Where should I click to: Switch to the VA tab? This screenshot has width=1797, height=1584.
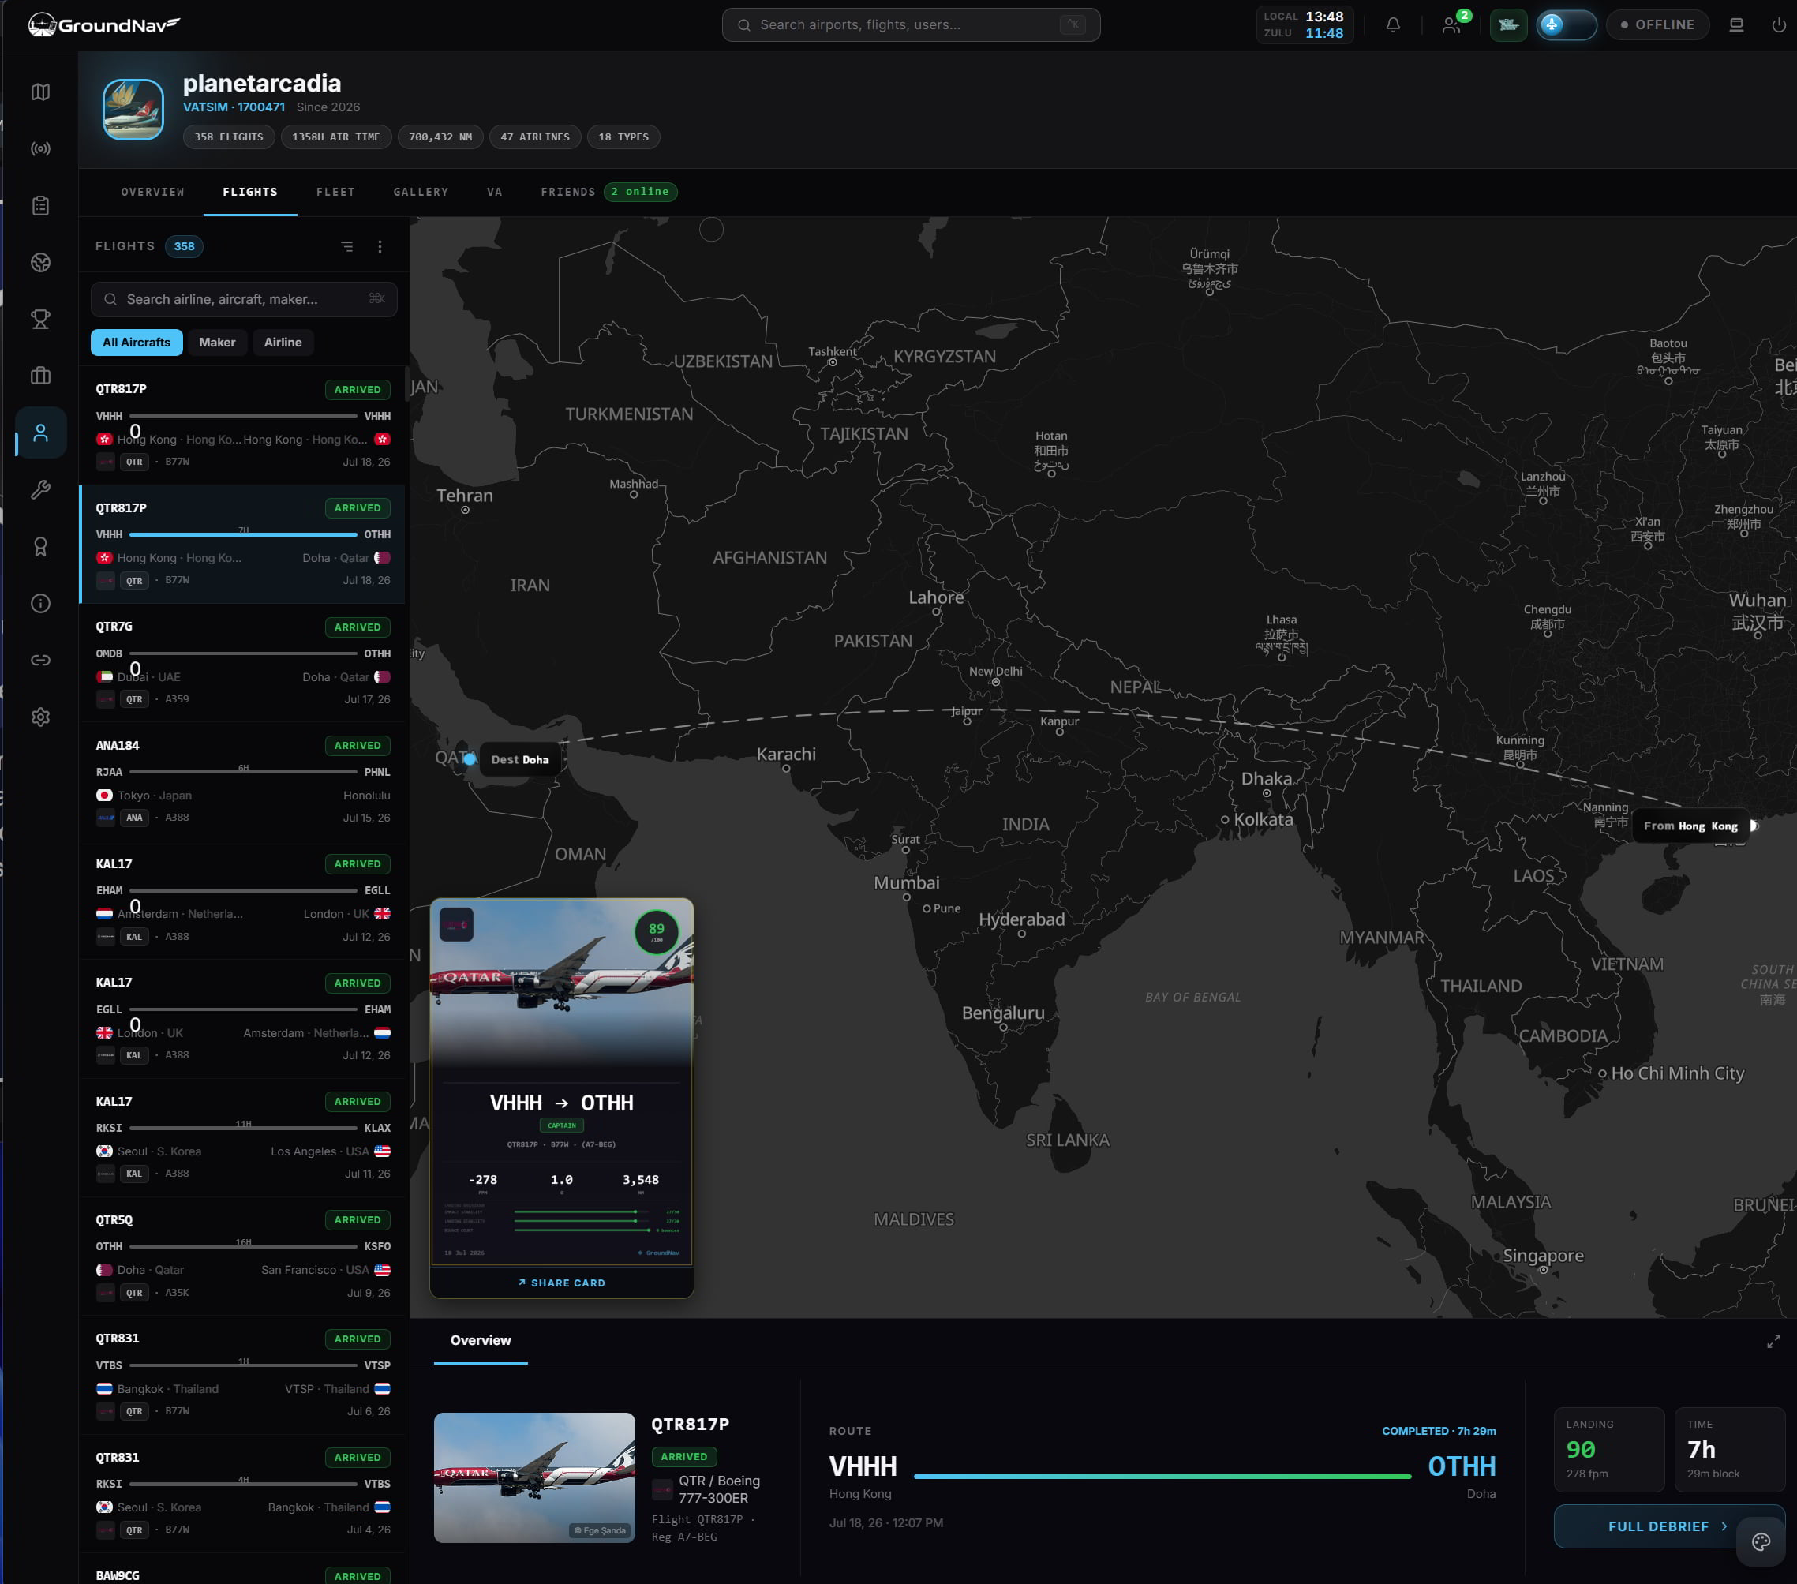click(495, 192)
